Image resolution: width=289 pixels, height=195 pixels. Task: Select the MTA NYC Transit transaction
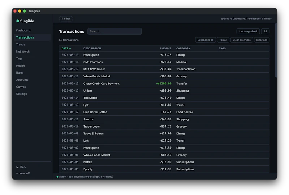(164, 69)
